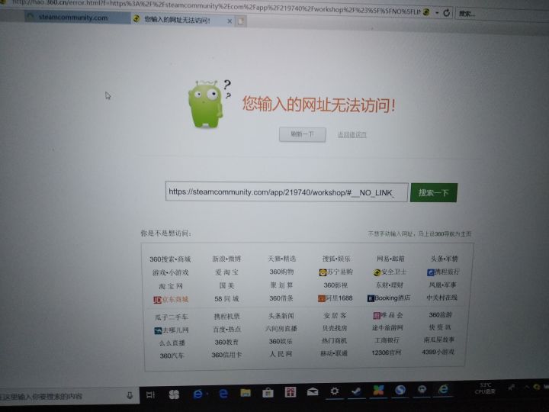This screenshot has width=549, height=412.
Task: Click the CPU temperature tray indicator
Action: tap(485, 388)
